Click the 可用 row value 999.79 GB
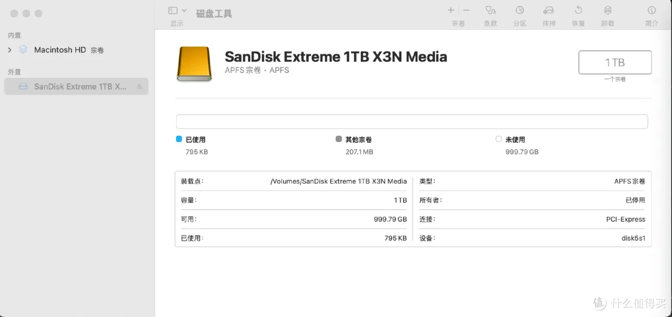The width and height of the screenshot is (672, 317). click(390, 219)
